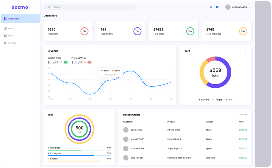Click the Bozmo logo
Image resolution: width=272 pixels, height=168 pixels.
(20, 7)
